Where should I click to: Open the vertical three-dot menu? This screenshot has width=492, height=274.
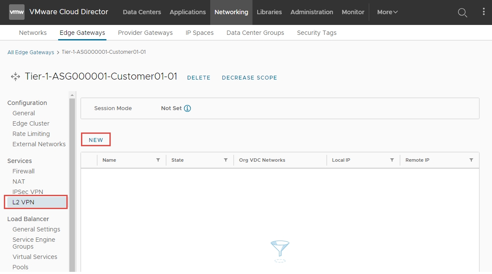[x=483, y=12]
